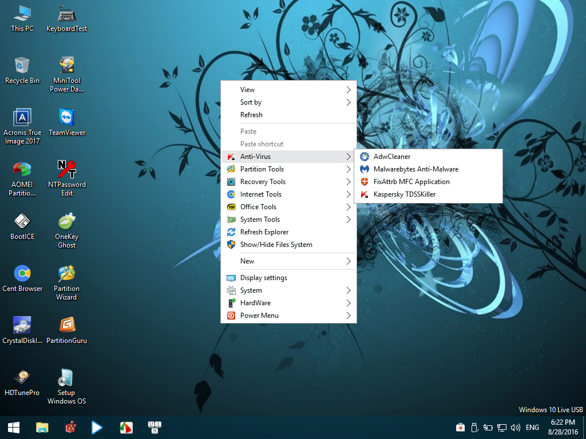Expand the System submenu
The image size is (586, 439).
pos(289,290)
